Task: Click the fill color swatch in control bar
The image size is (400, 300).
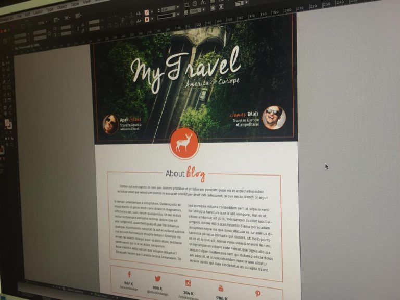Action: coord(147,12)
